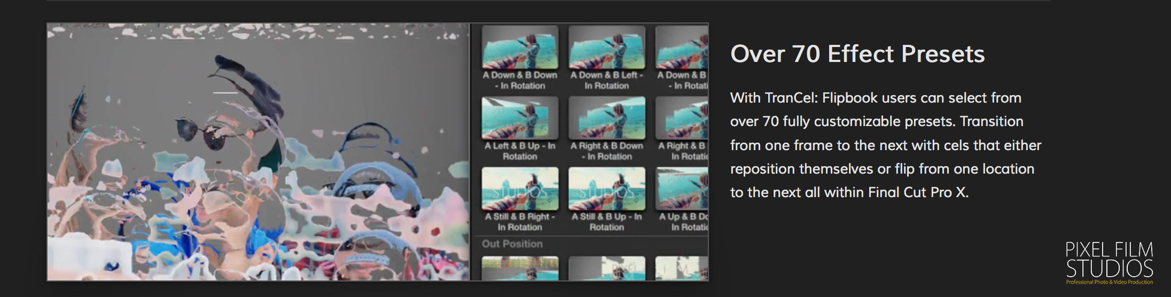Viewport: 1171px width, 297px height.
Task: Click the 'A Still & B Right - In Rotation' label
Action: pos(520,222)
